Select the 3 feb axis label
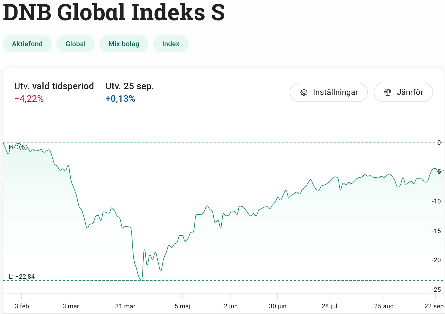The width and height of the screenshot is (445, 314). click(22, 306)
